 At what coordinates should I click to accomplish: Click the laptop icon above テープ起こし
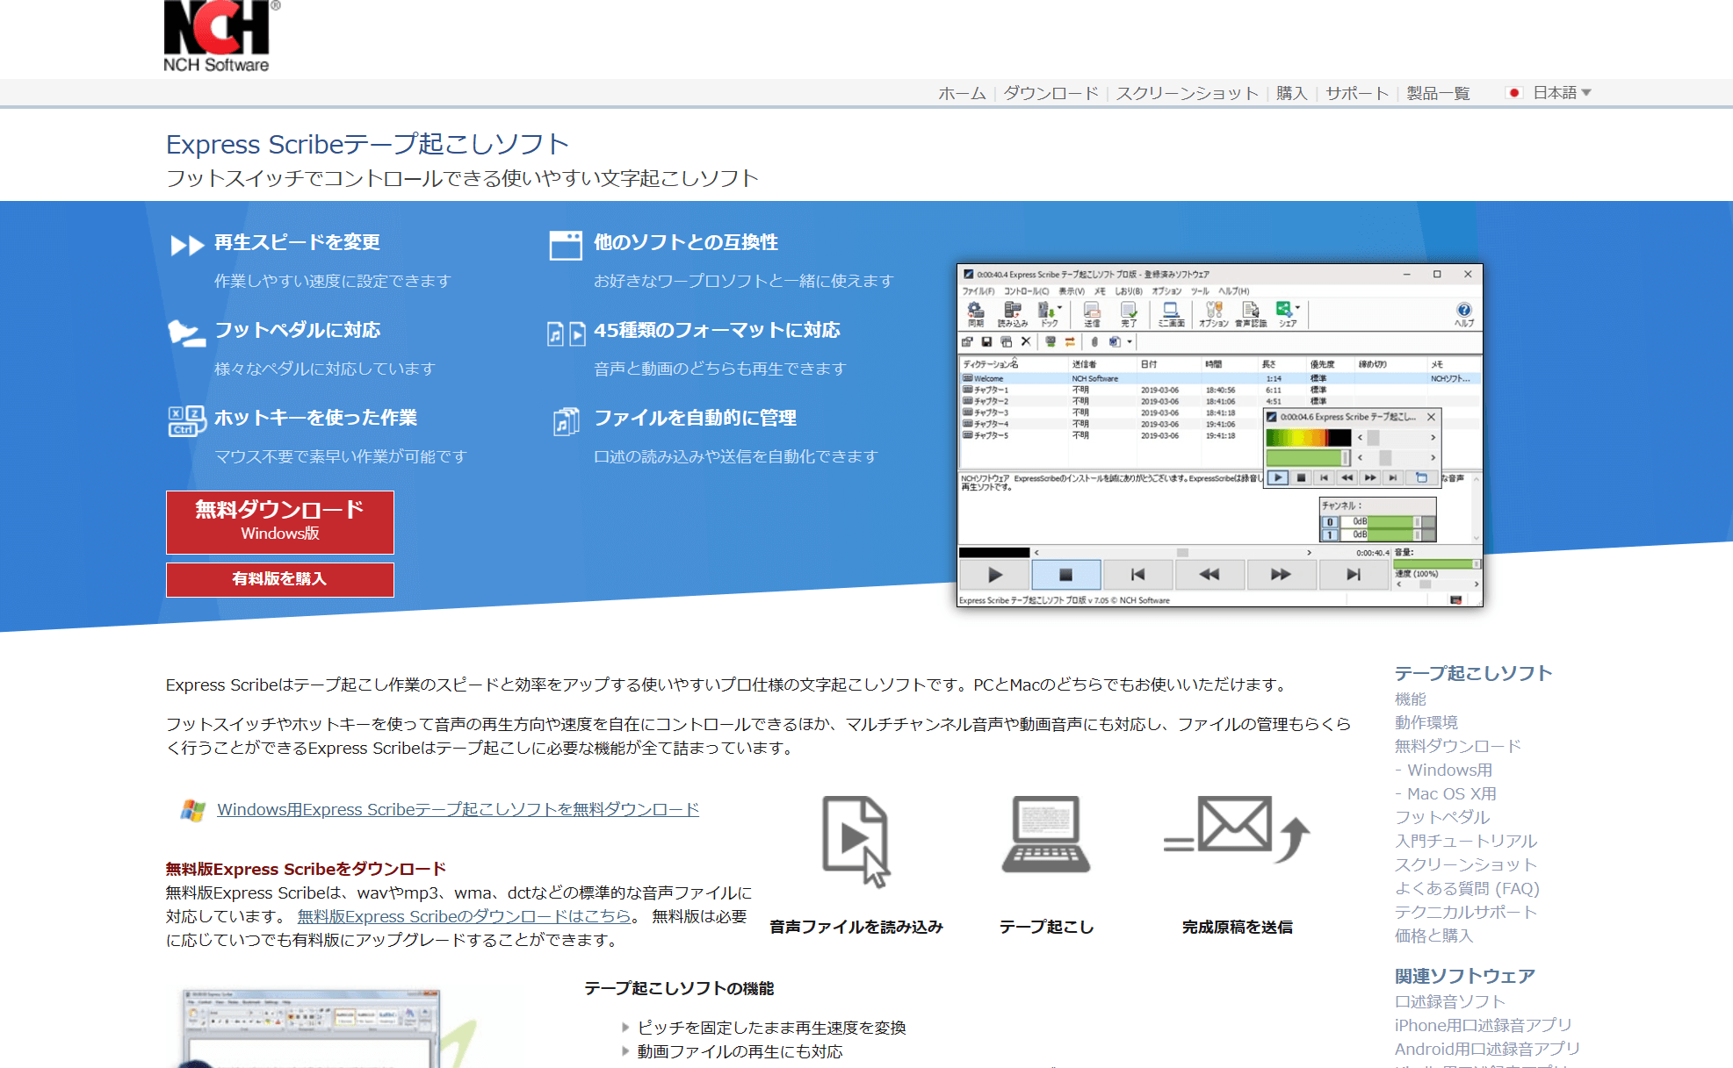tap(1046, 835)
